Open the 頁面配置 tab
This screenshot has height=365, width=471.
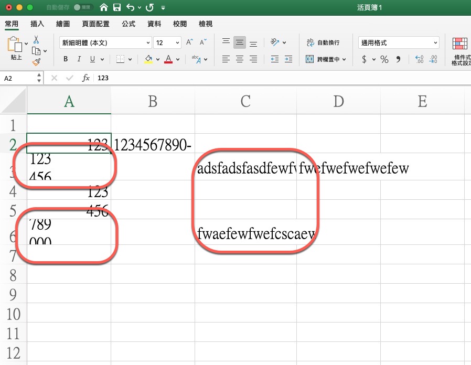96,24
